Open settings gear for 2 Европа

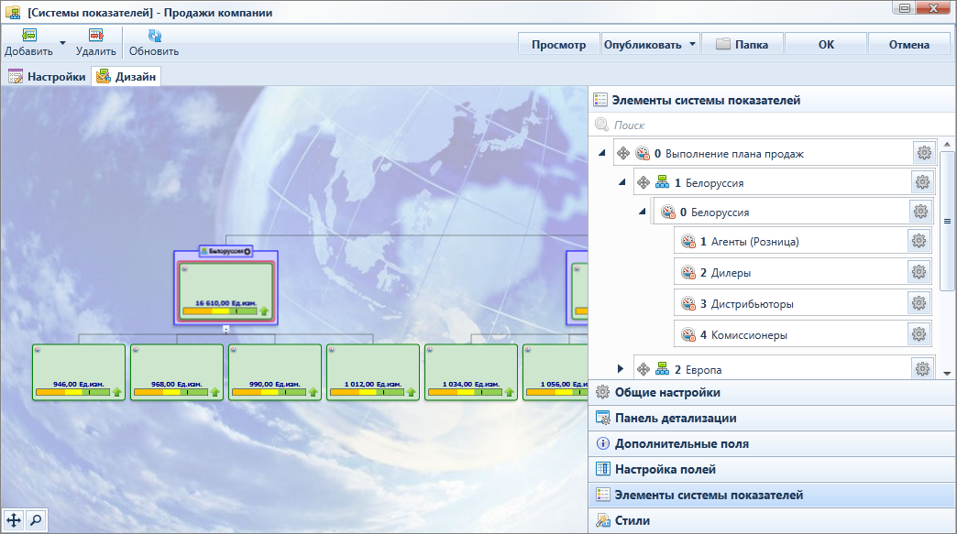[922, 368]
